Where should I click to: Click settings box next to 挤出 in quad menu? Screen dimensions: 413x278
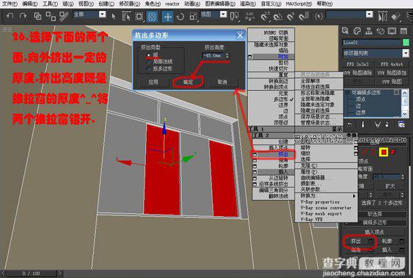point(255,154)
